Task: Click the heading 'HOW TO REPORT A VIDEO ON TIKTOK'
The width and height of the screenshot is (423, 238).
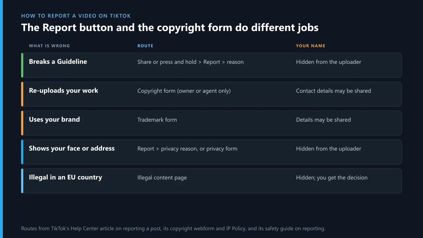Action: 76,16
